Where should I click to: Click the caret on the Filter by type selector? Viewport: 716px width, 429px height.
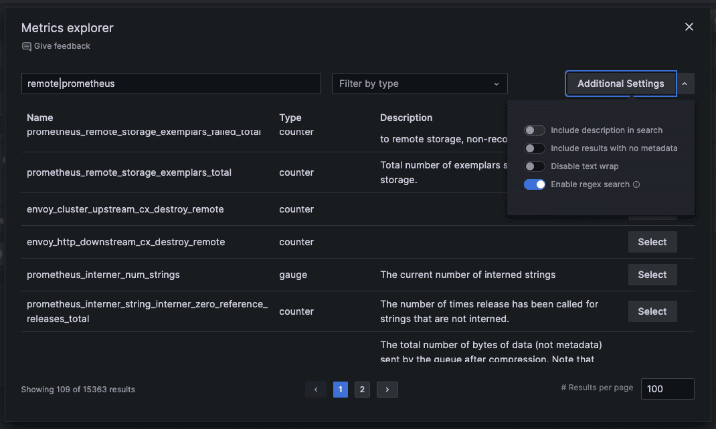497,83
